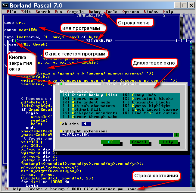Click the 'xc:=320.;' code line
196x193 pixels.
click(x=32, y=142)
